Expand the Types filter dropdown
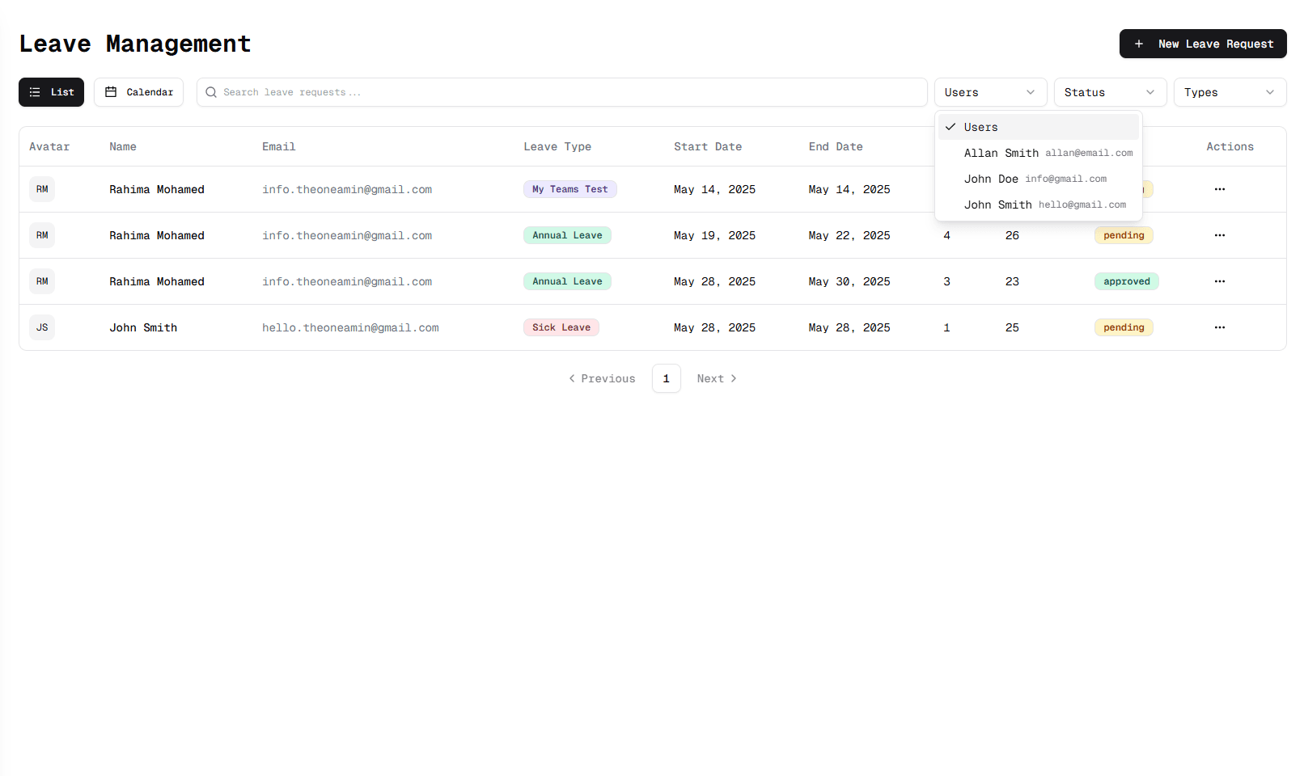 (1229, 92)
